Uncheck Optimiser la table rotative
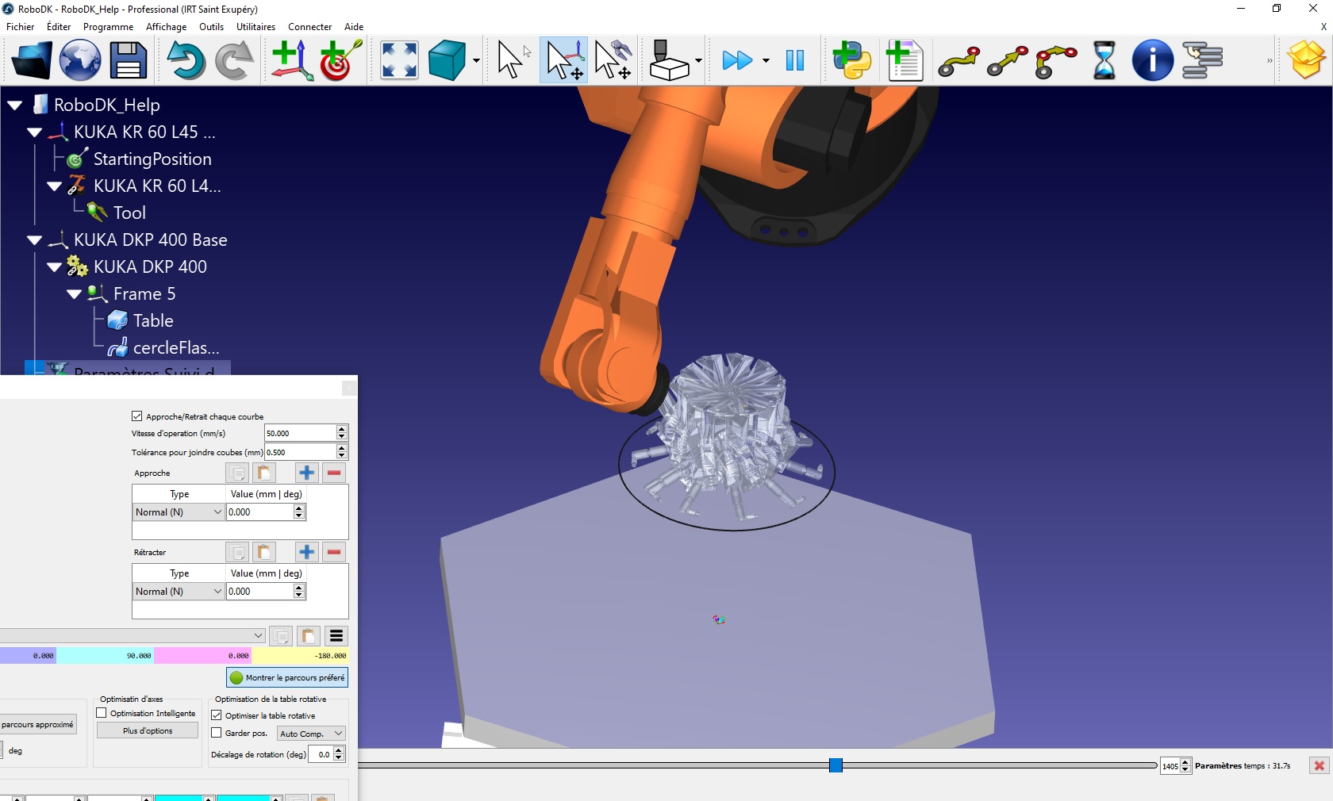 pyautogui.click(x=217, y=715)
